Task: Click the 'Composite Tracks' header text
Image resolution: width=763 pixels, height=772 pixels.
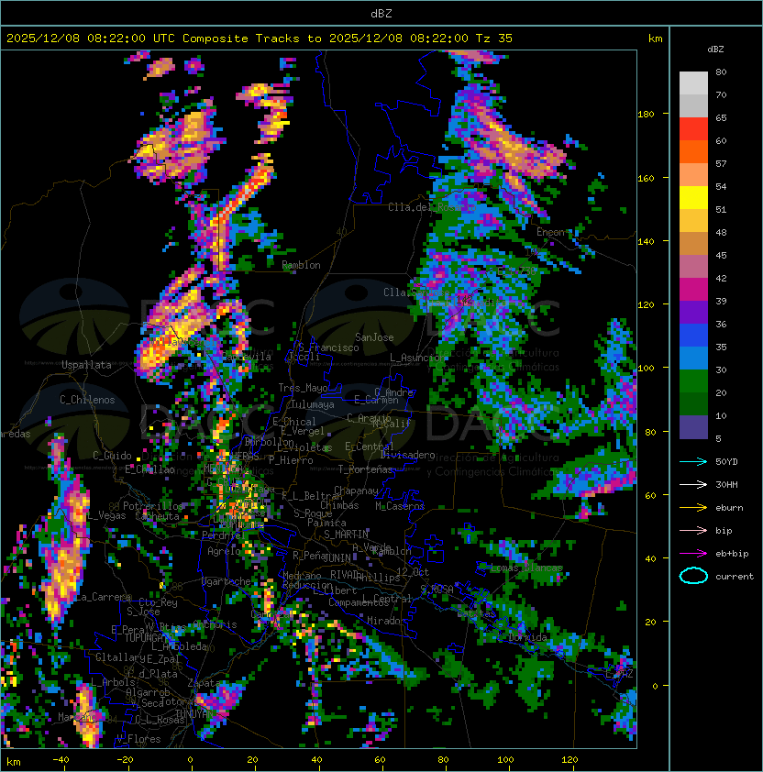Action: click(241, 39)
